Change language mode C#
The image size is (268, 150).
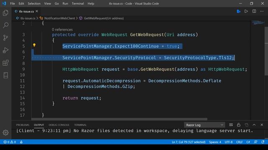(x=248, y=142)
